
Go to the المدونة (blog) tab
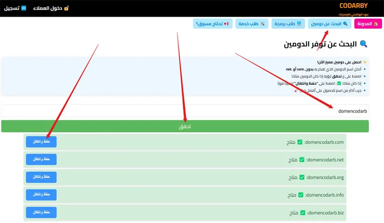[368, 24]
